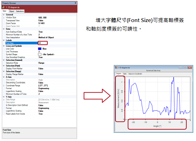Collapse the Y-Axis section

4,97
